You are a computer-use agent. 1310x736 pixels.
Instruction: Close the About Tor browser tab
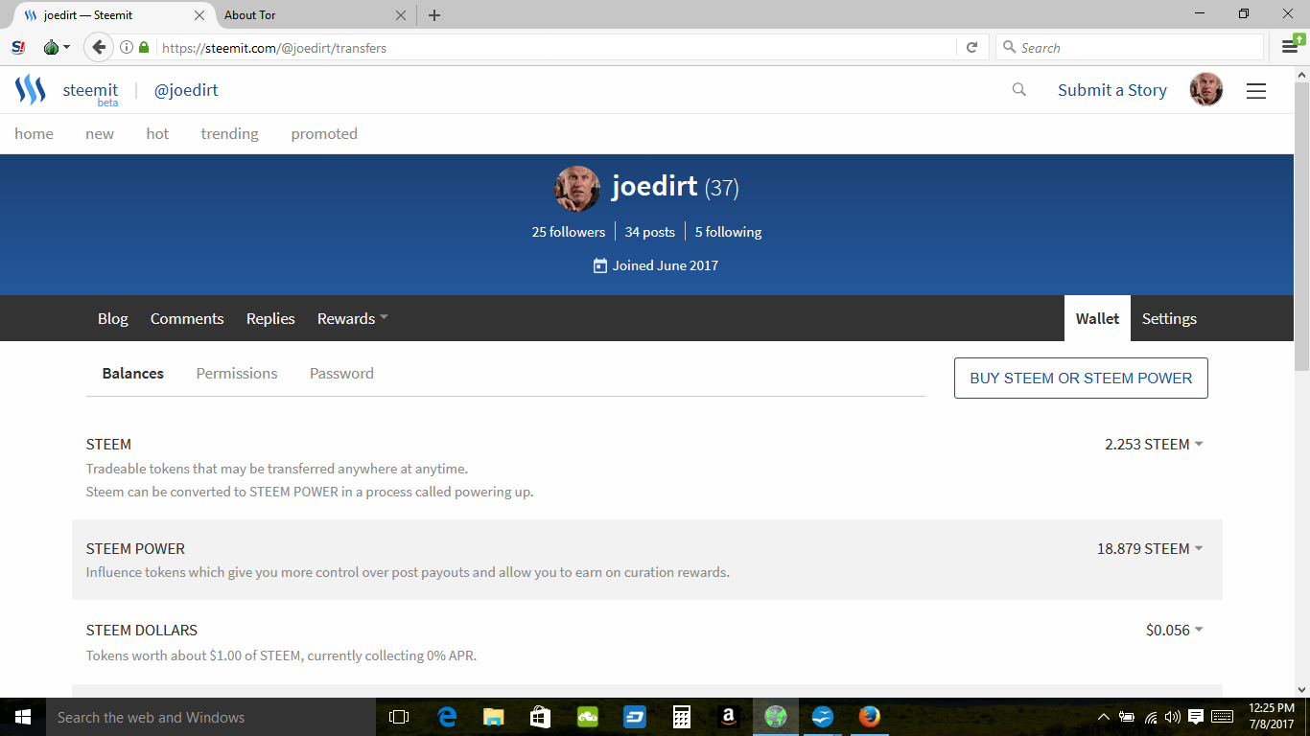tap(401, 15)
